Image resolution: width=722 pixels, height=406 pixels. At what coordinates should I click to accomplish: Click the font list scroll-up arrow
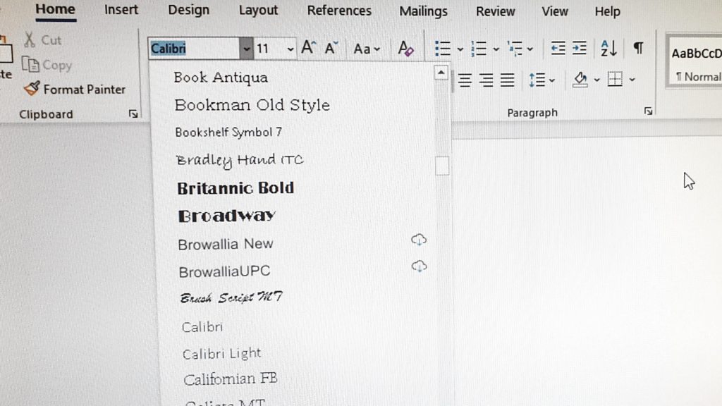pyautogui.click(x=441, y=73)
